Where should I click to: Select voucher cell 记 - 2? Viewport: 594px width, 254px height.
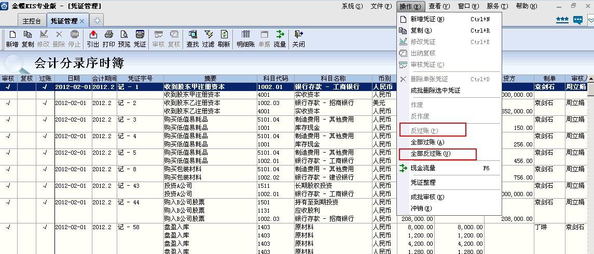click(x=140, y=103)
